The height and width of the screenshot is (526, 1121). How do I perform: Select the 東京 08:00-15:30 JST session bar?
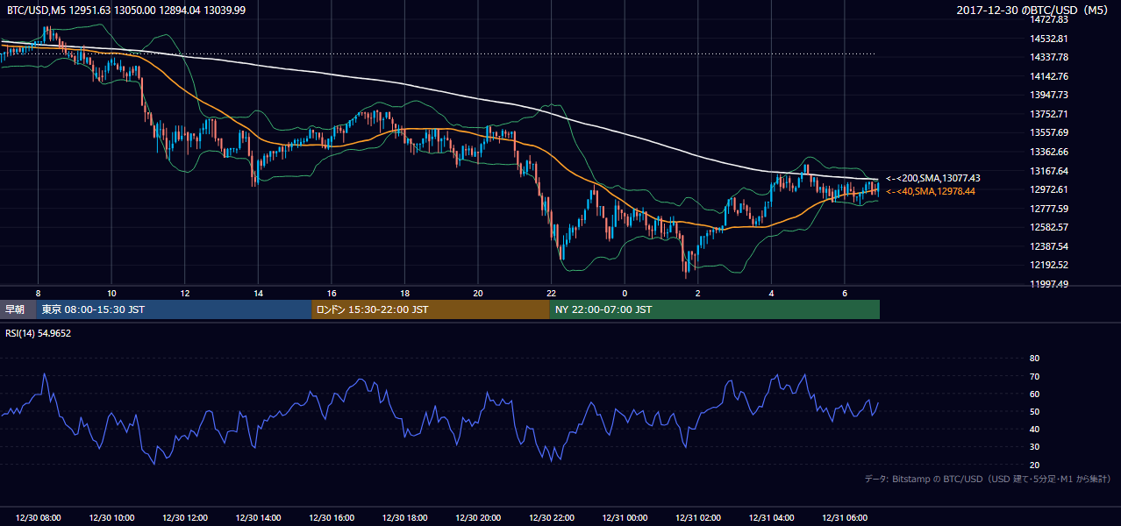(x=175, y=309)
